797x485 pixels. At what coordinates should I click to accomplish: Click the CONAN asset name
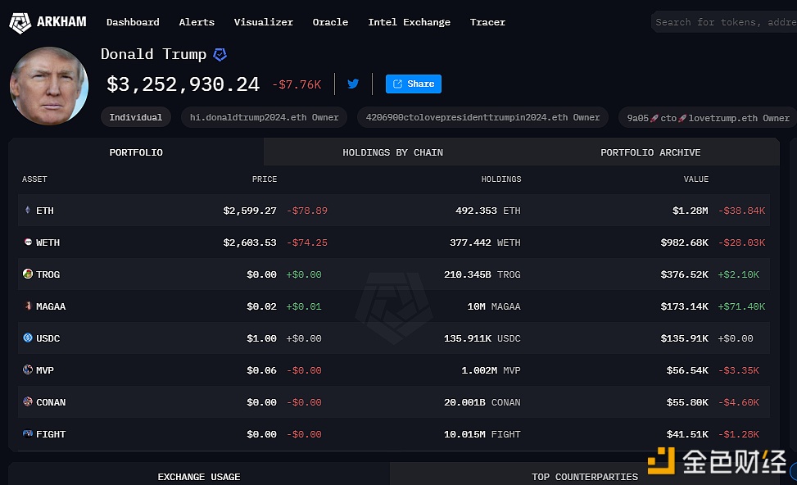(x=51, y=402)
